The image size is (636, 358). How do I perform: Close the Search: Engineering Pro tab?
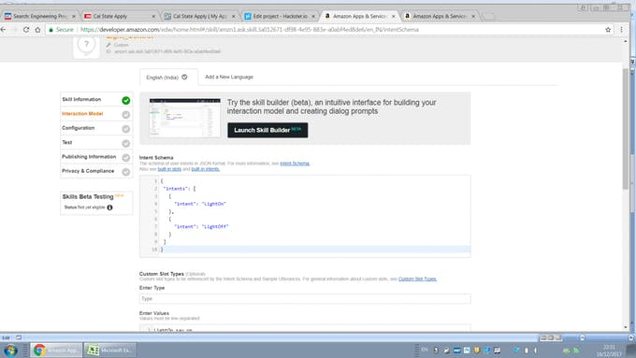point(73,16)
